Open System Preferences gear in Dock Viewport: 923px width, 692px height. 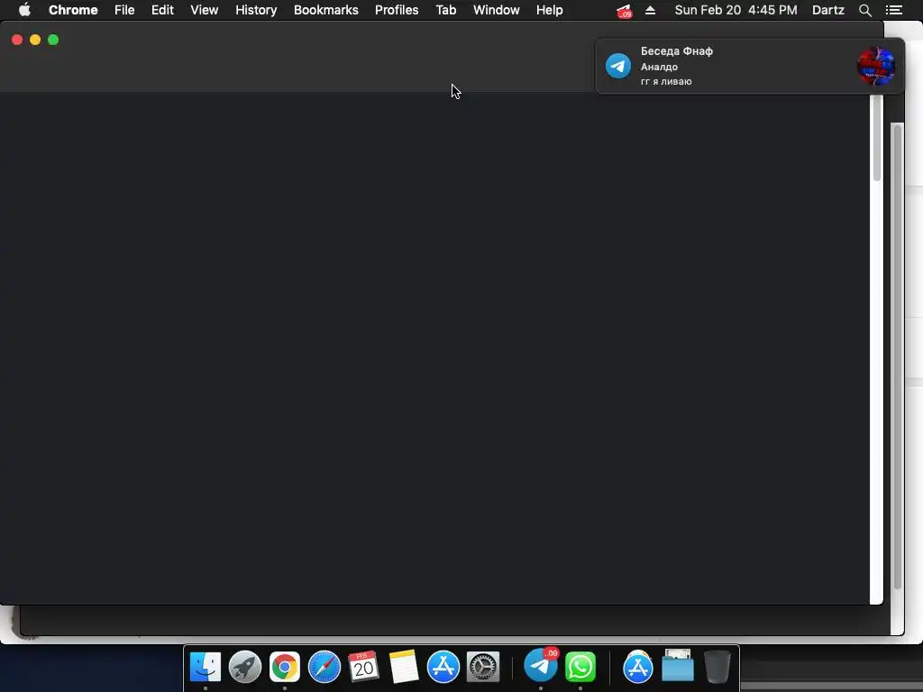(x=483, y=667)
